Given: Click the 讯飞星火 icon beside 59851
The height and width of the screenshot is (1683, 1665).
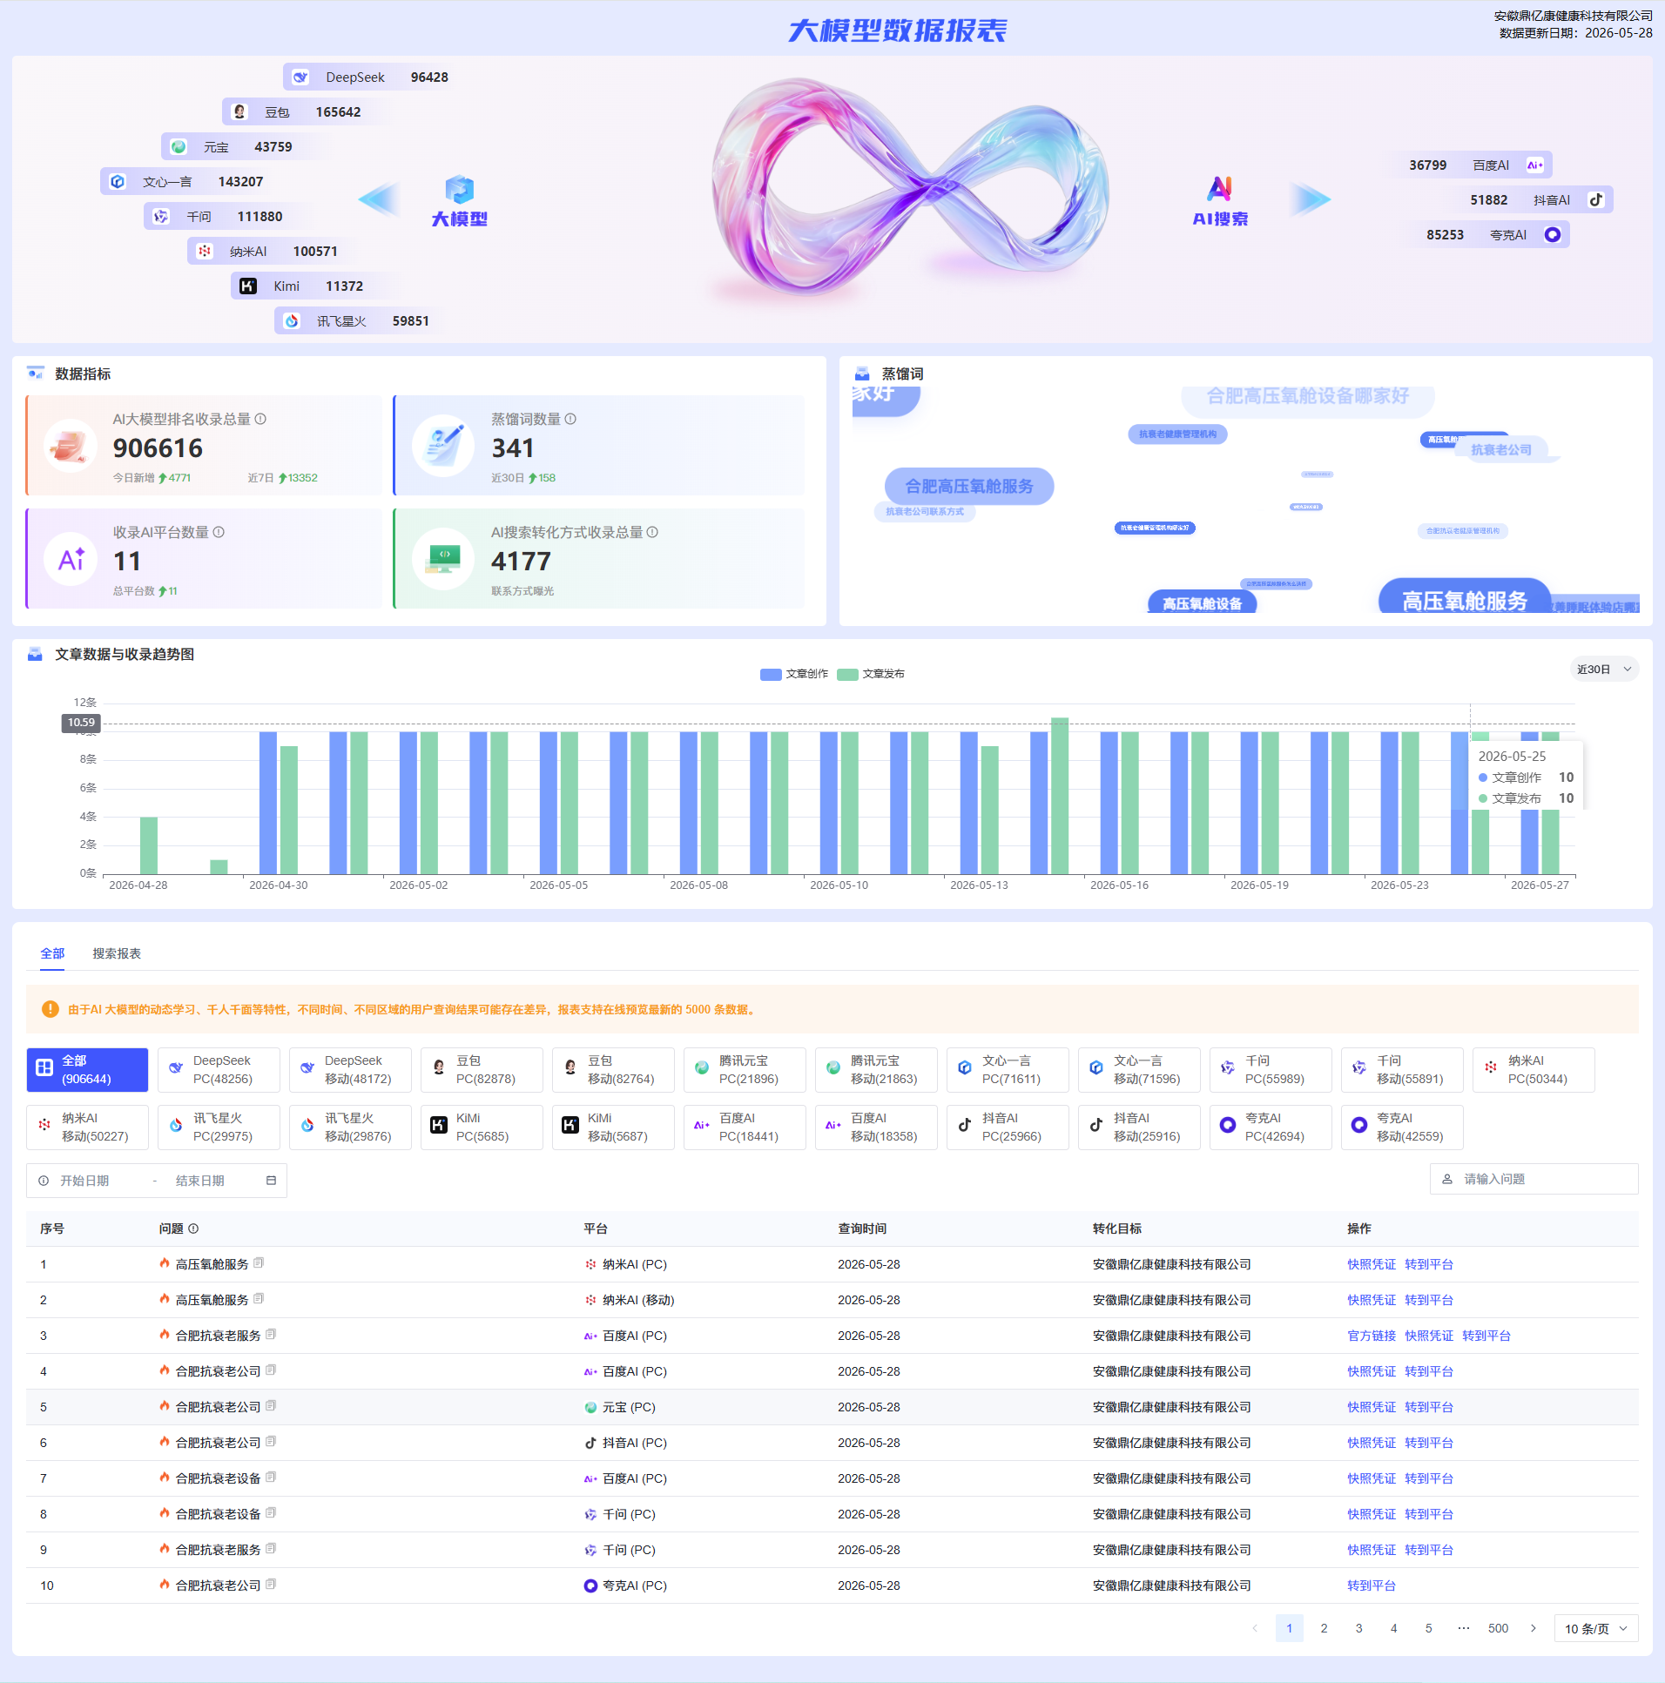Looking at the screenshot, I should click(292, 321).
